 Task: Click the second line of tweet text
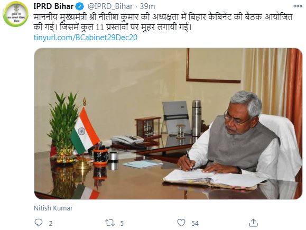113,27
